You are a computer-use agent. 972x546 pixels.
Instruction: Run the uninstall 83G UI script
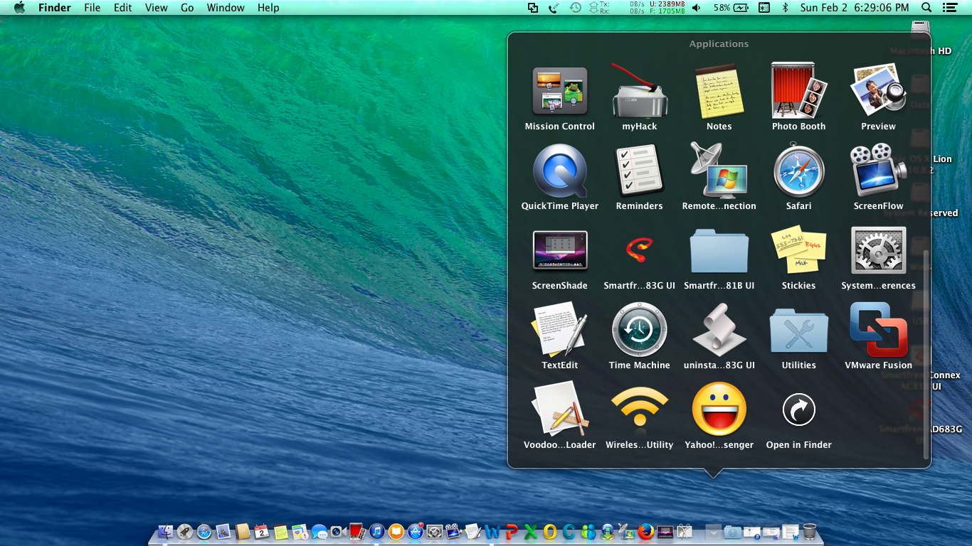click(x=719, y=330)
